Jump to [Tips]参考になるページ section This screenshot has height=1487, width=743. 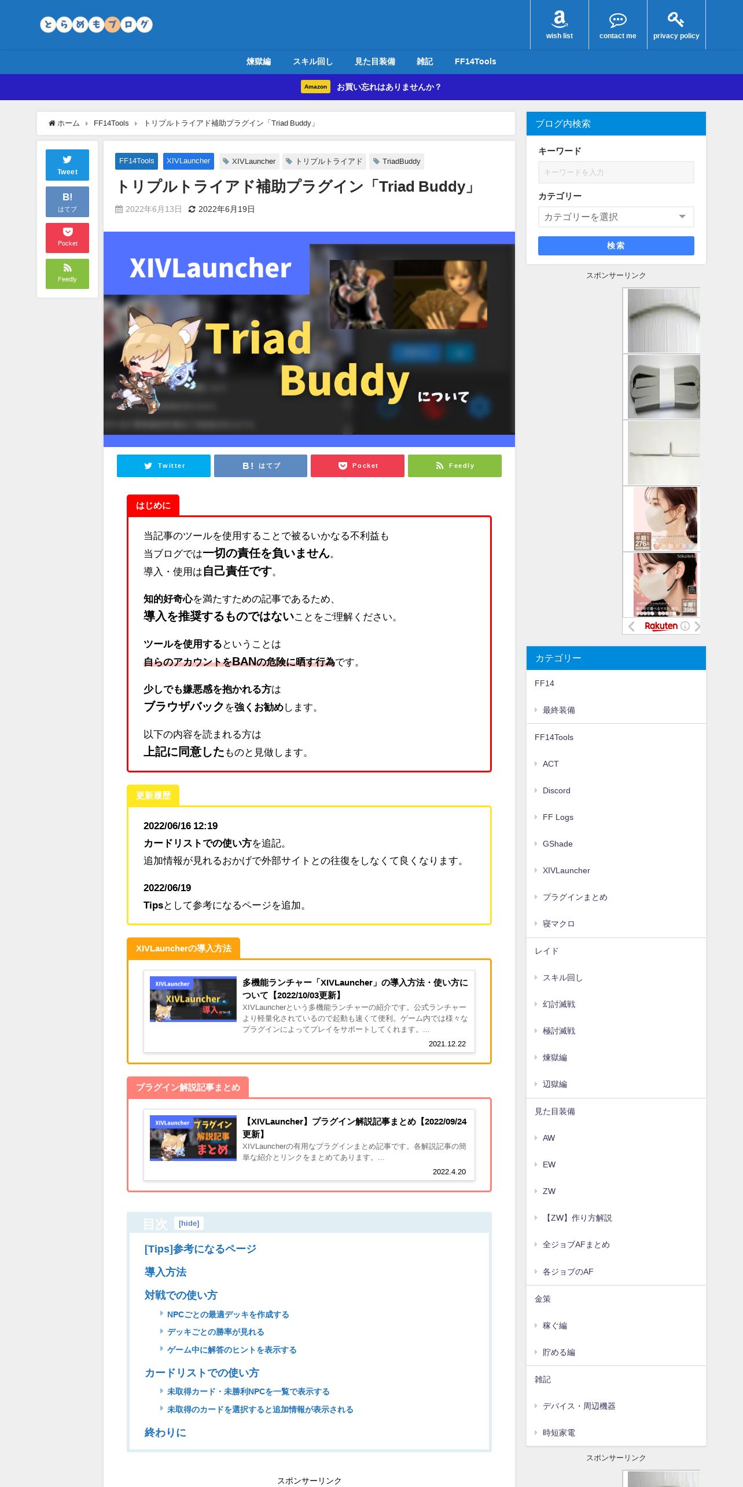point(200,1249)
